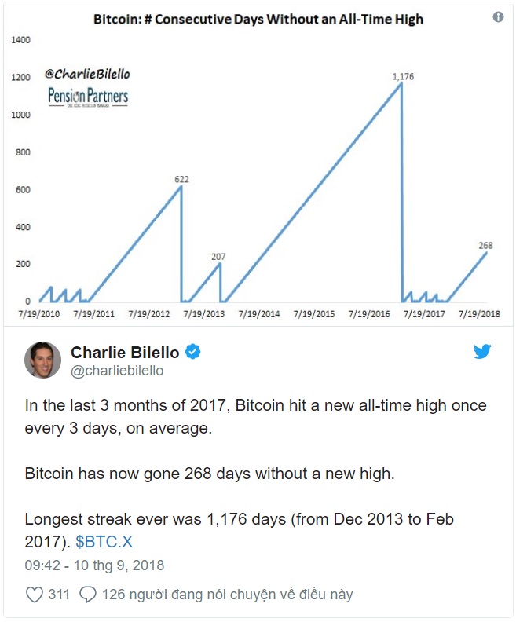516x622 pixels.
Task: Click the 622 peak data label
Action: point(181,179)
